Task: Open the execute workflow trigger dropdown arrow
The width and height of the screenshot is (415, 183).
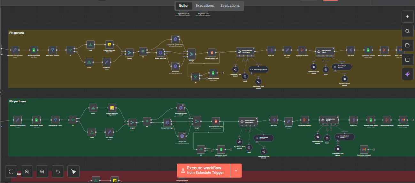Action: [236, 171]
